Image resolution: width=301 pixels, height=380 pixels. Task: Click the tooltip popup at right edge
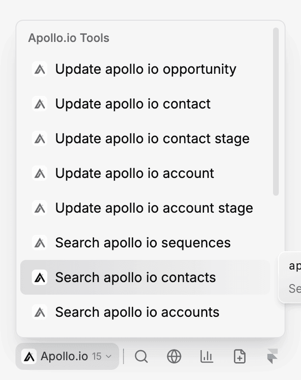click(291, 278)
